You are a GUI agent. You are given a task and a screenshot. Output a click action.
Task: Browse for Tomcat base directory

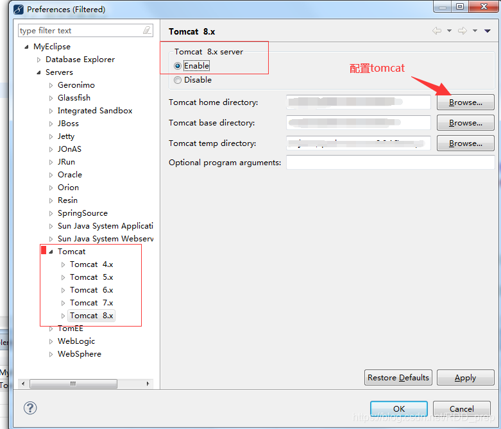click(x=465, y=123)
